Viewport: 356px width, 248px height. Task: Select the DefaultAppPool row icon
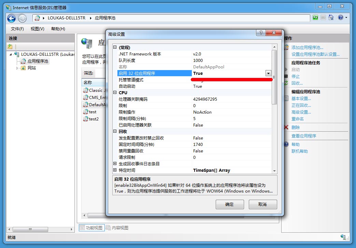point(86,104)
